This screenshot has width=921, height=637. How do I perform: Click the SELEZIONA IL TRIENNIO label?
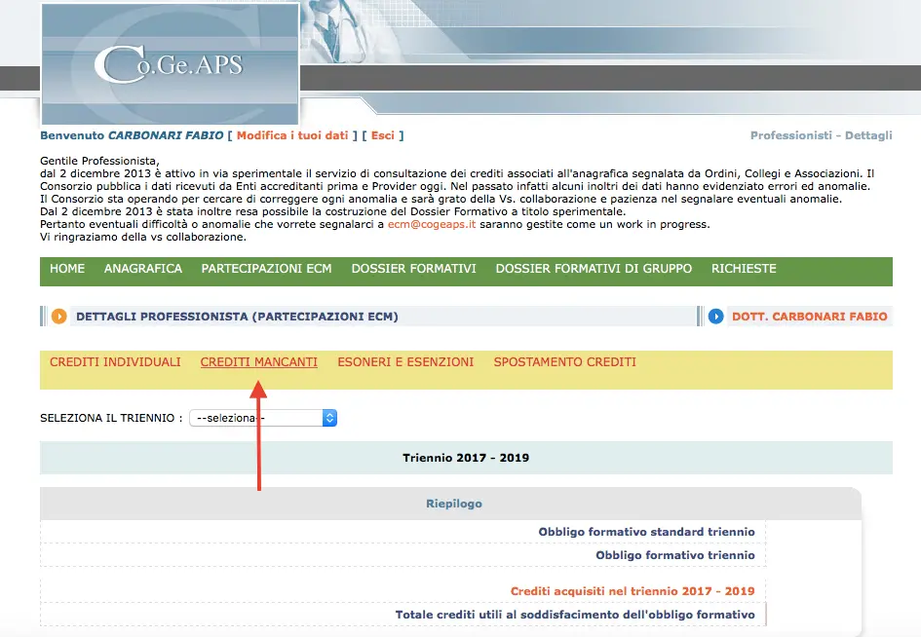point(111,418)
